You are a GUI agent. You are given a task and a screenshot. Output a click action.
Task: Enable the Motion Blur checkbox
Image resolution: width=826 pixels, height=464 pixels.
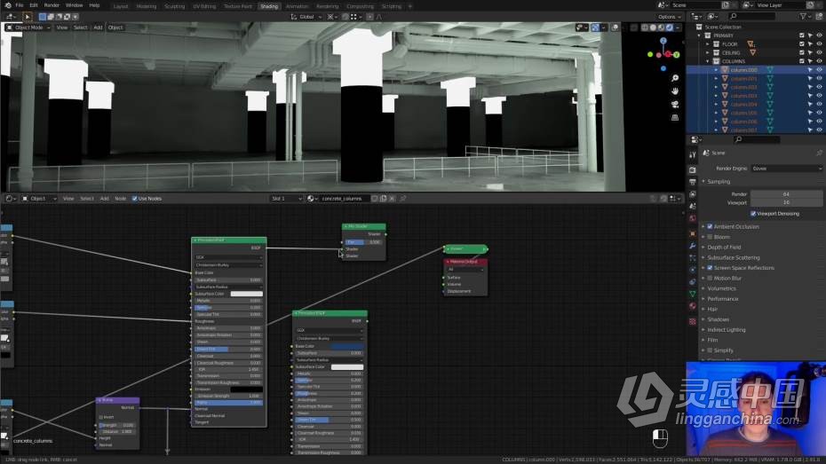710,278
